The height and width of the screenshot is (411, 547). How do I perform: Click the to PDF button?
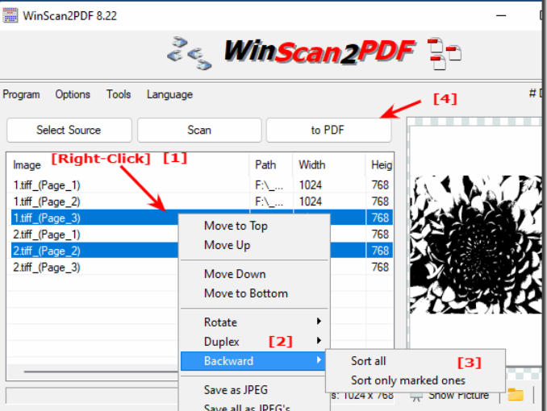(x=328, y=130)
